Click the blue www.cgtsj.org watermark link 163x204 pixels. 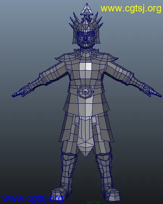(33, 199)
